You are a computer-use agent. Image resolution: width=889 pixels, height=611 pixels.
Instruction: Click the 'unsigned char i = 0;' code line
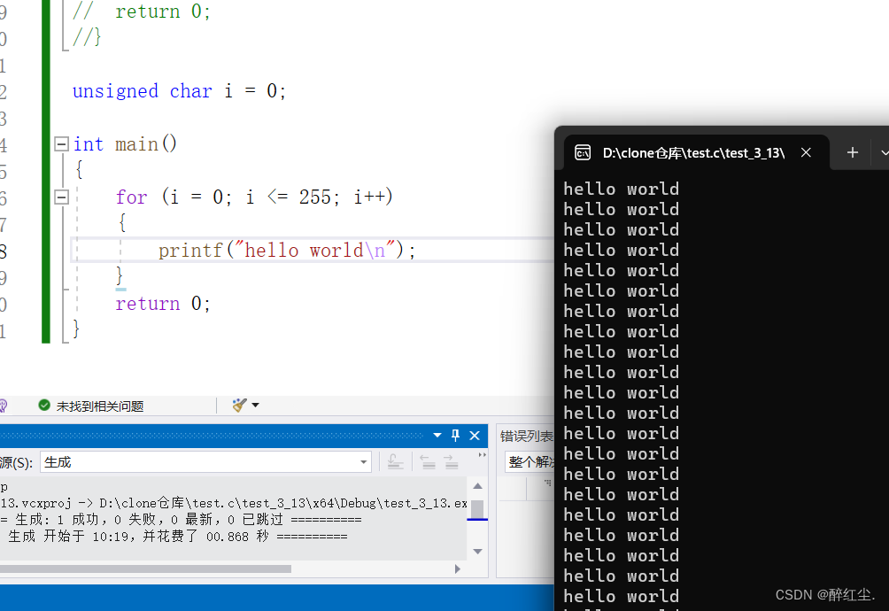click(179, 91)
